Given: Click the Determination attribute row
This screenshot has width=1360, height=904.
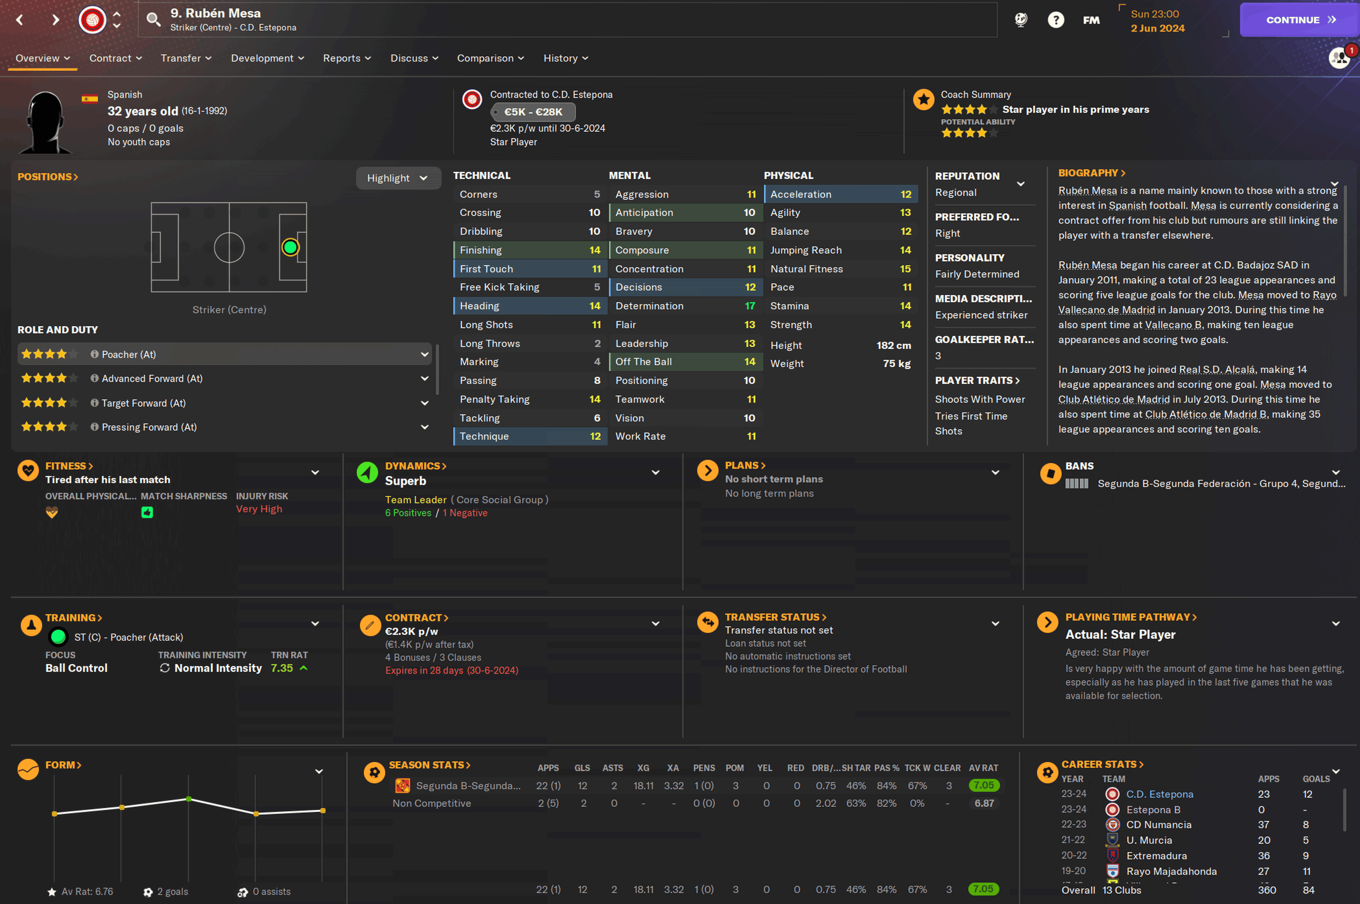Looking at the screenshot, I should tap(685, 306).
